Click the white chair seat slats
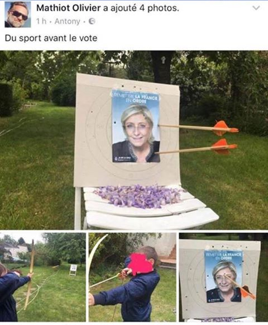Viewport: 268px width, 325px height. click(x=150, y=209)
